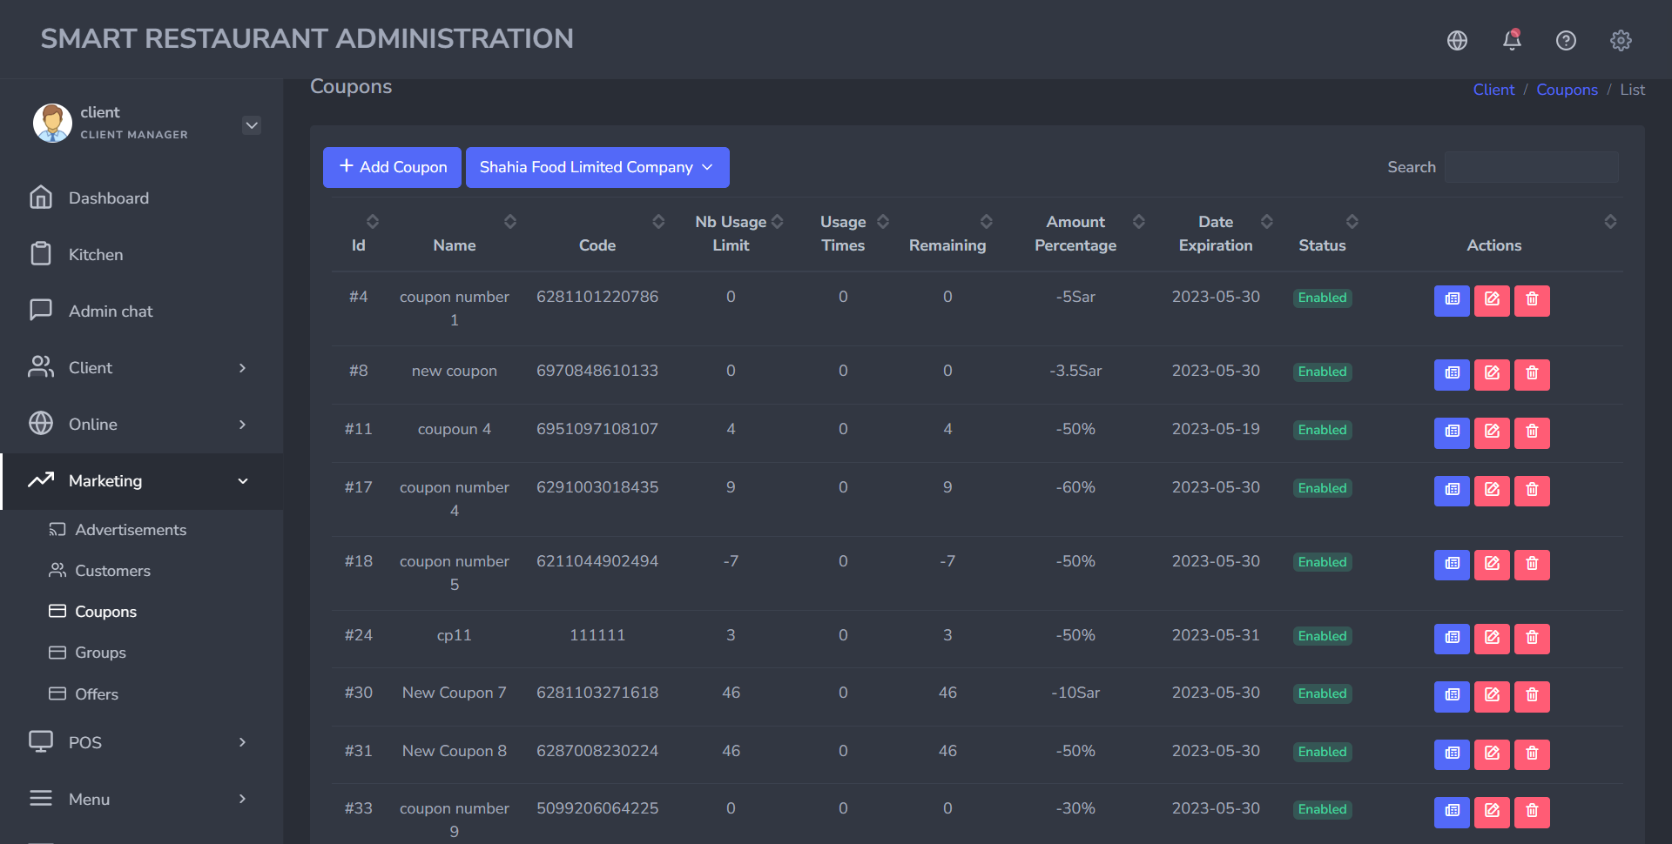Edit coupon #11 coupoun 4

click(1492, 432)
